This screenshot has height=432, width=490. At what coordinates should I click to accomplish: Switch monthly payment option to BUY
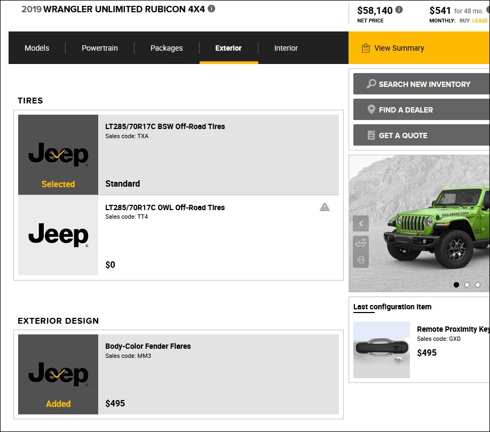click(464, 21)
